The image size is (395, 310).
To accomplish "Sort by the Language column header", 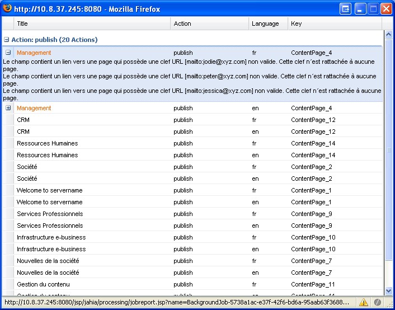I will coord(269,24).
